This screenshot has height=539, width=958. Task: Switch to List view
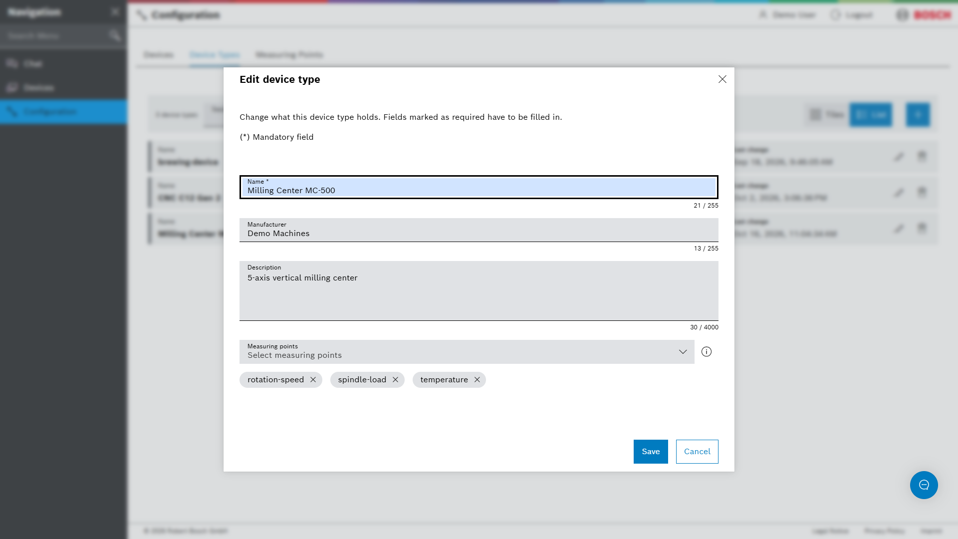coord(871,115)
